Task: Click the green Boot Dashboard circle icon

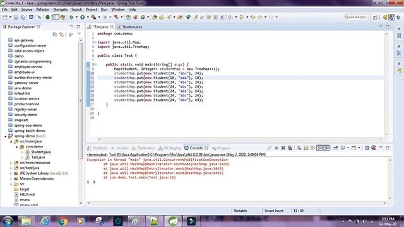Action: [x=48, y=17]
